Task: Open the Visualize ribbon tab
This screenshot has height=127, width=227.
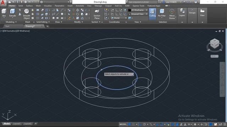Action: click(48, 6)
